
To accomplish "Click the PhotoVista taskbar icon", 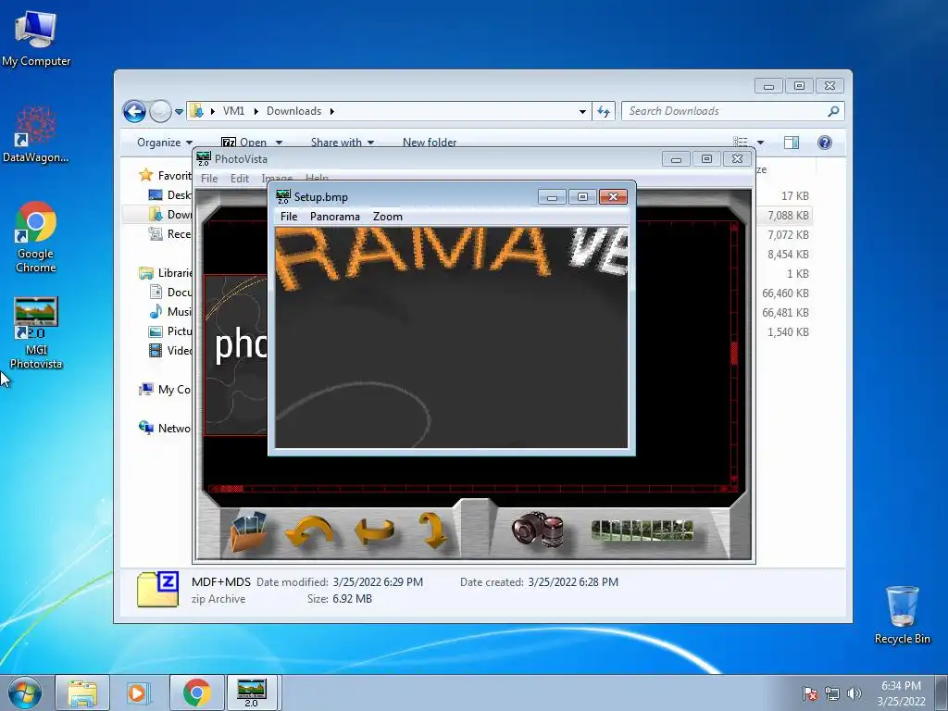I will 252,692.
